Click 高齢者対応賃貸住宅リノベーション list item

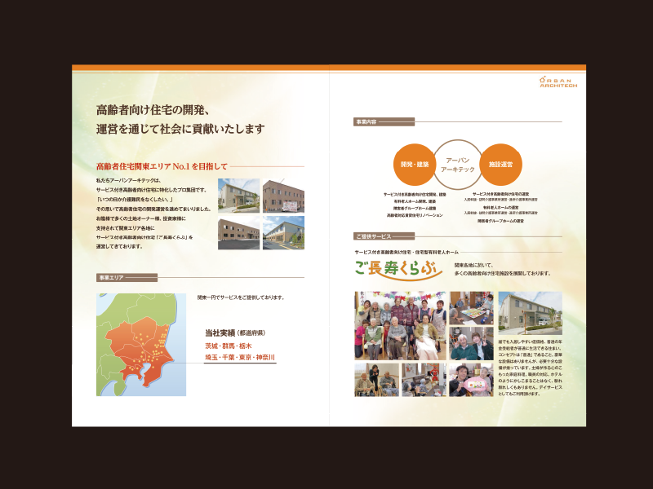[x=415, y=215]
